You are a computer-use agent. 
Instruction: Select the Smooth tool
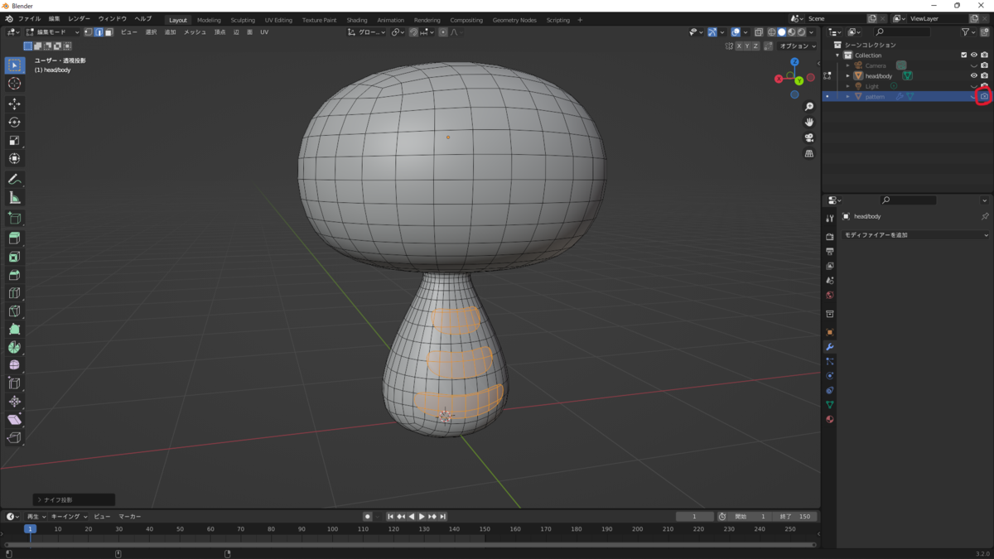tap(14, 365)
